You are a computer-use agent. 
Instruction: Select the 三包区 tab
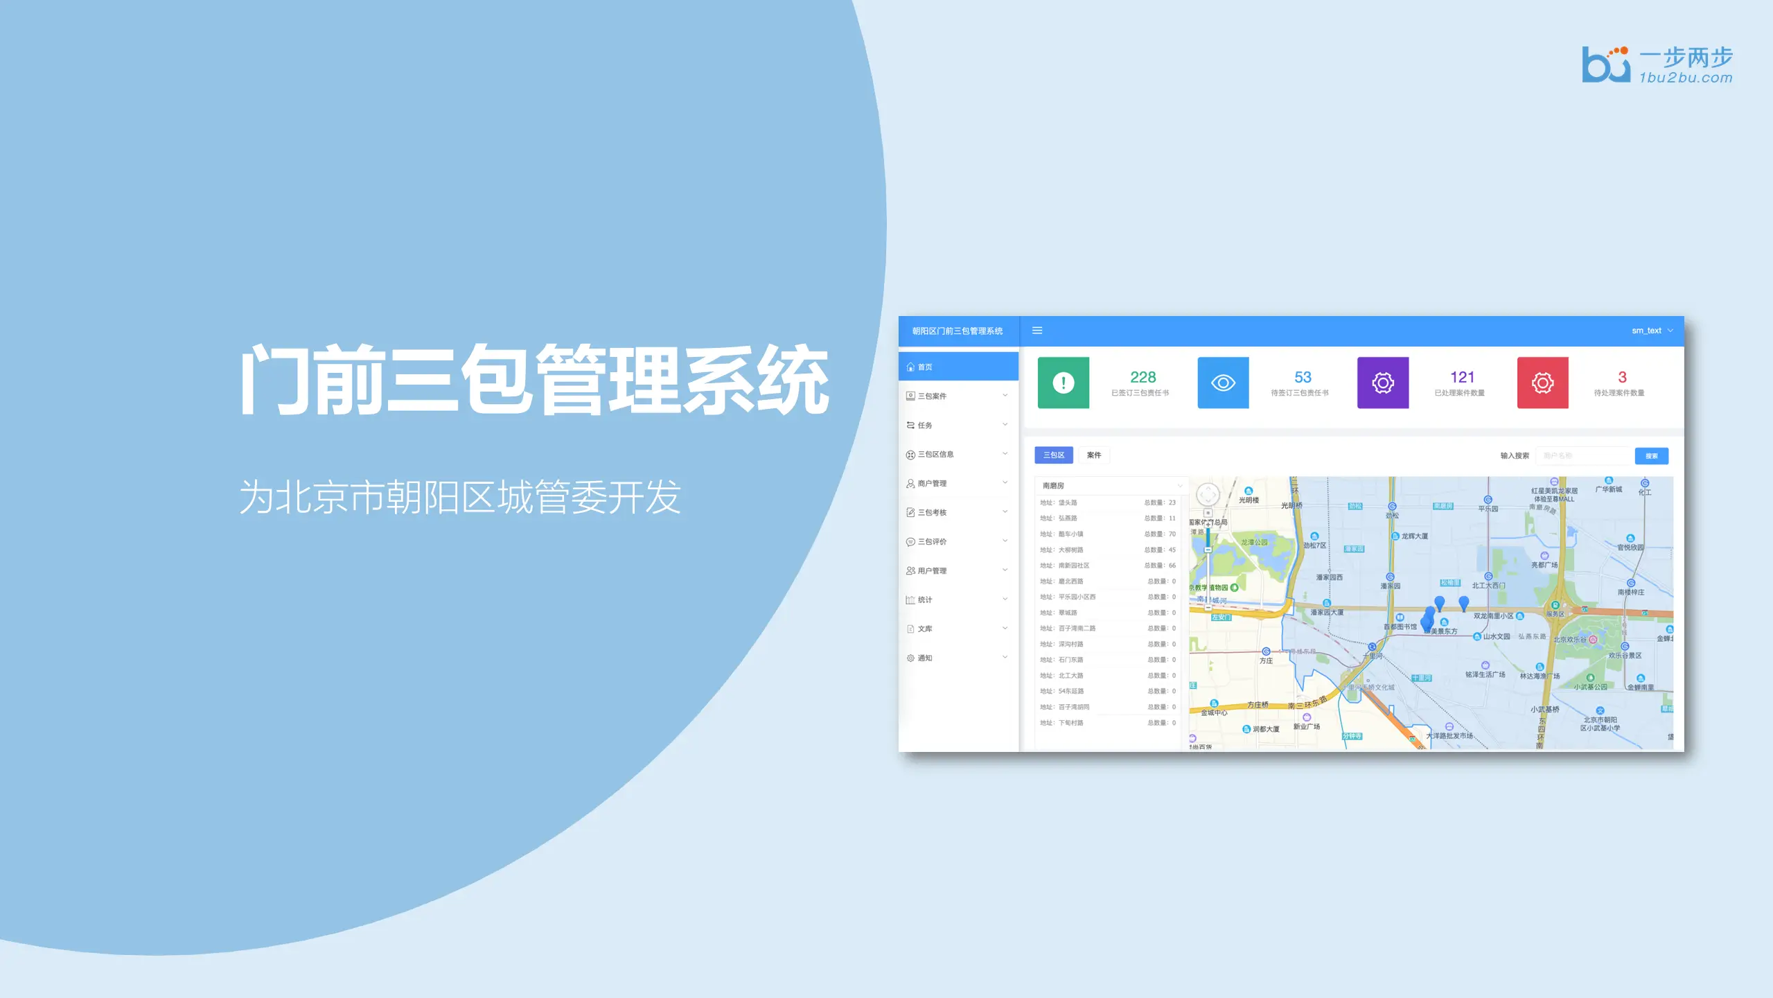[x=1053, y=455]
